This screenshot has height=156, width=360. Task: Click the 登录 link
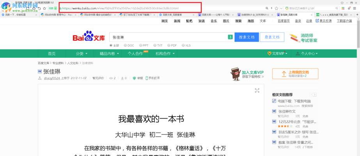298,21
